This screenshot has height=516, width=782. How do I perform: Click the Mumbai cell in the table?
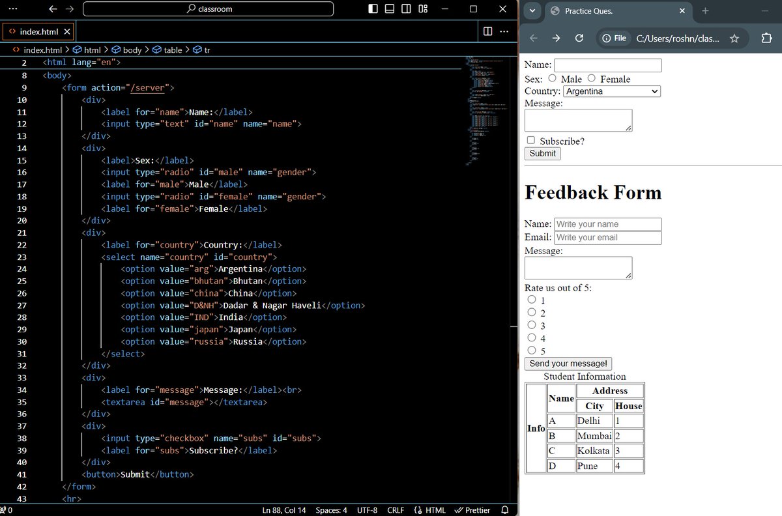(x=594, y=436)
